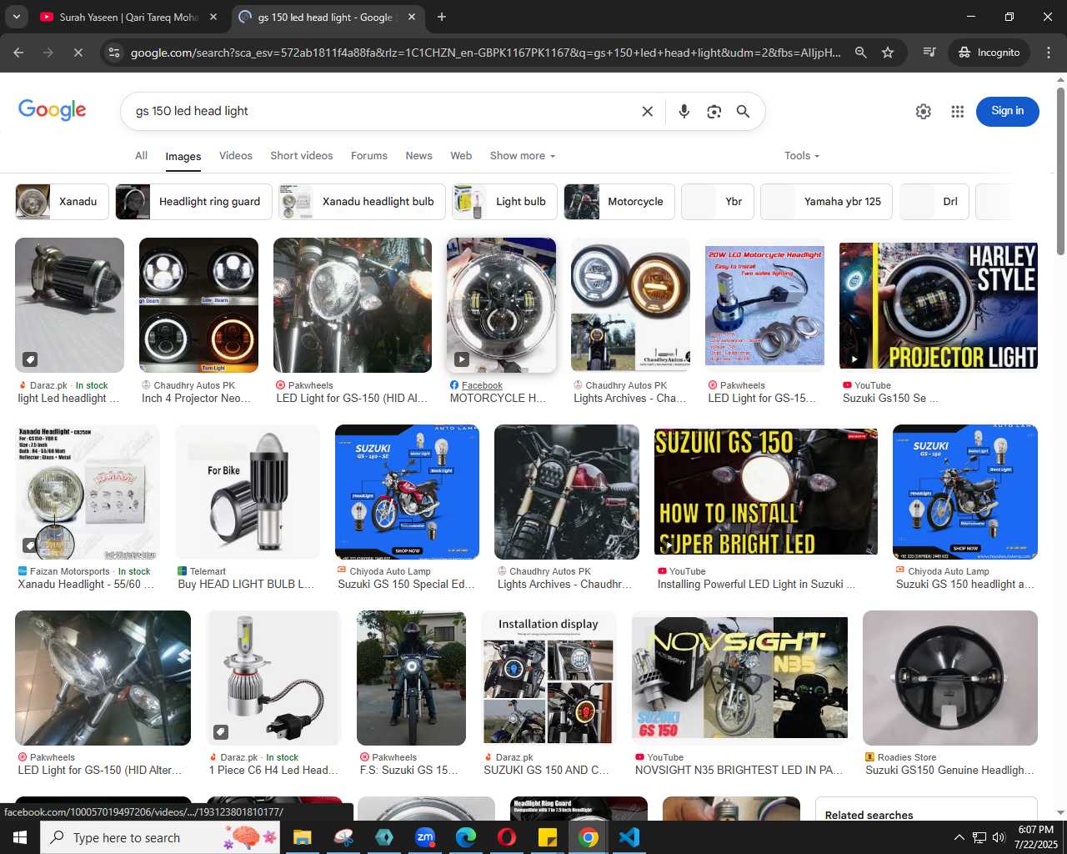The width and height of the screenshot is (1067, 854).
Task: Open Google apps grid
Action: 957,111
